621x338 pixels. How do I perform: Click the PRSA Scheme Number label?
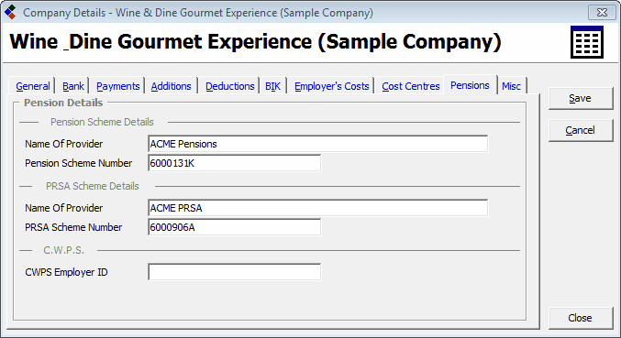pyautogui.click(x=73, y=227)
